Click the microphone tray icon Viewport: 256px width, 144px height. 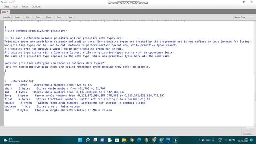[x=213, y=140]
